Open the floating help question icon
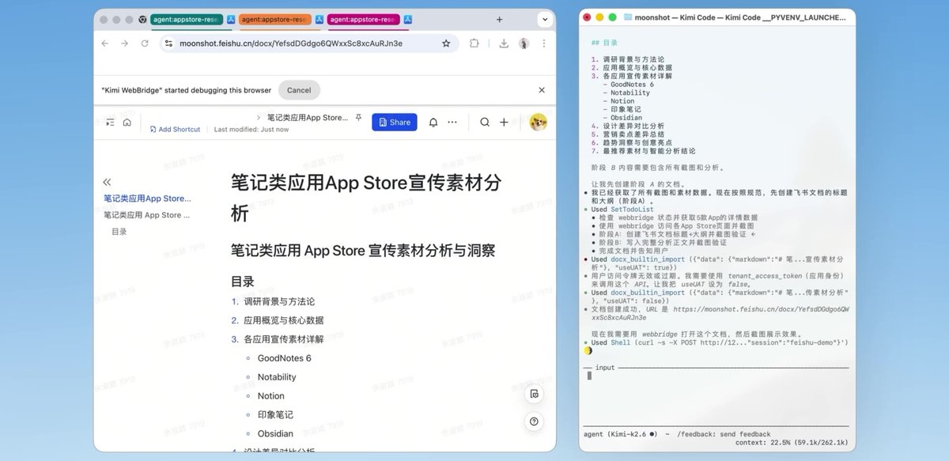This screenshot has width=949, height=461. coord(535,421)
